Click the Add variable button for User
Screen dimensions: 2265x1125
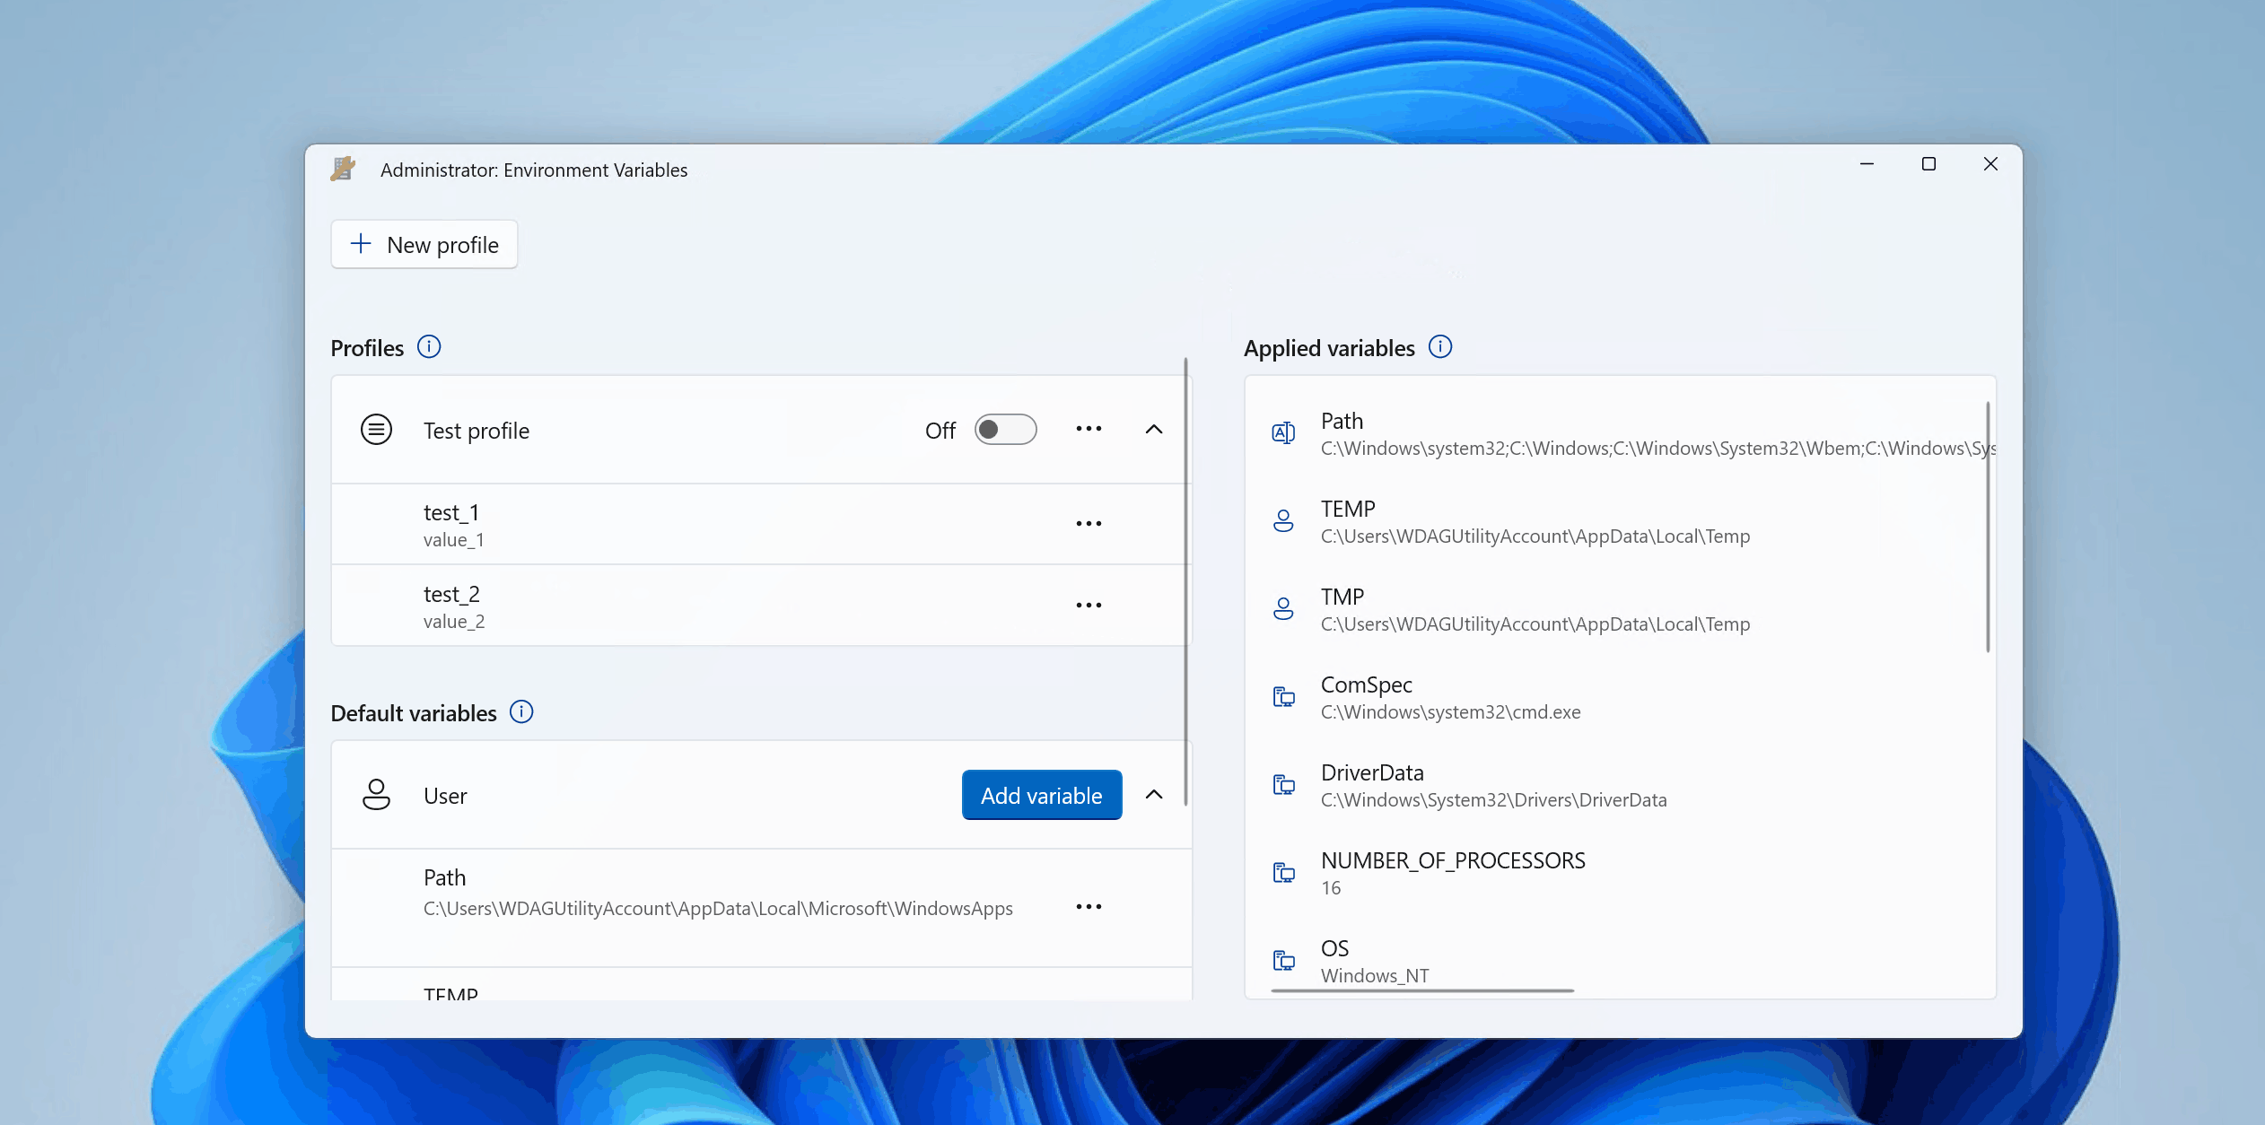click(1042, 794)
